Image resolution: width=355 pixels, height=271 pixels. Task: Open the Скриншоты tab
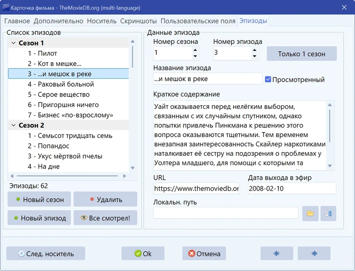[138, 21]
